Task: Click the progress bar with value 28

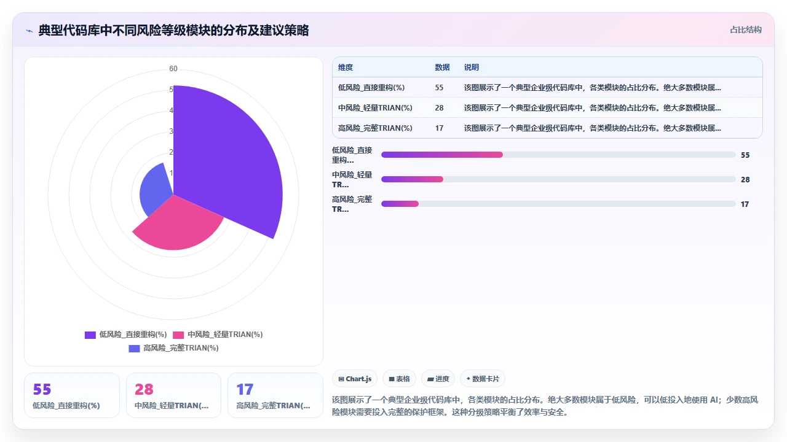Action: pos(558,179)
